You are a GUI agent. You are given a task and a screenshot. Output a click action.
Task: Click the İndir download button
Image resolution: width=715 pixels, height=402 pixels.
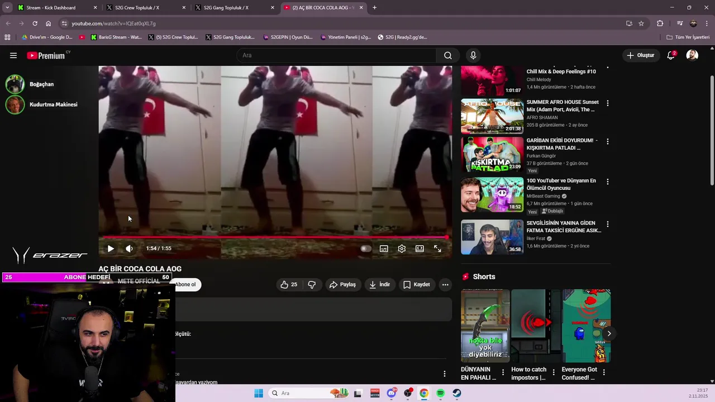pos(380,285)
